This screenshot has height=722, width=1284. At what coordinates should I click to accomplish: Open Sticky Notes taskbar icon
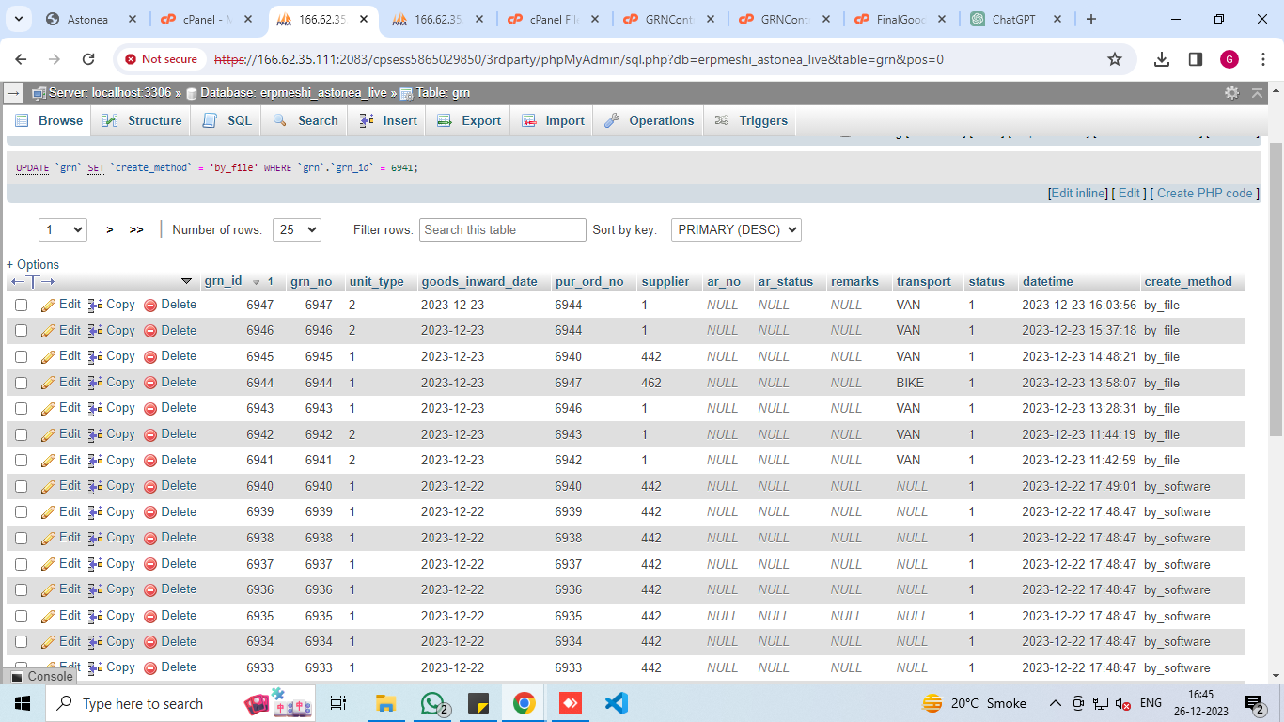point(478,703)
